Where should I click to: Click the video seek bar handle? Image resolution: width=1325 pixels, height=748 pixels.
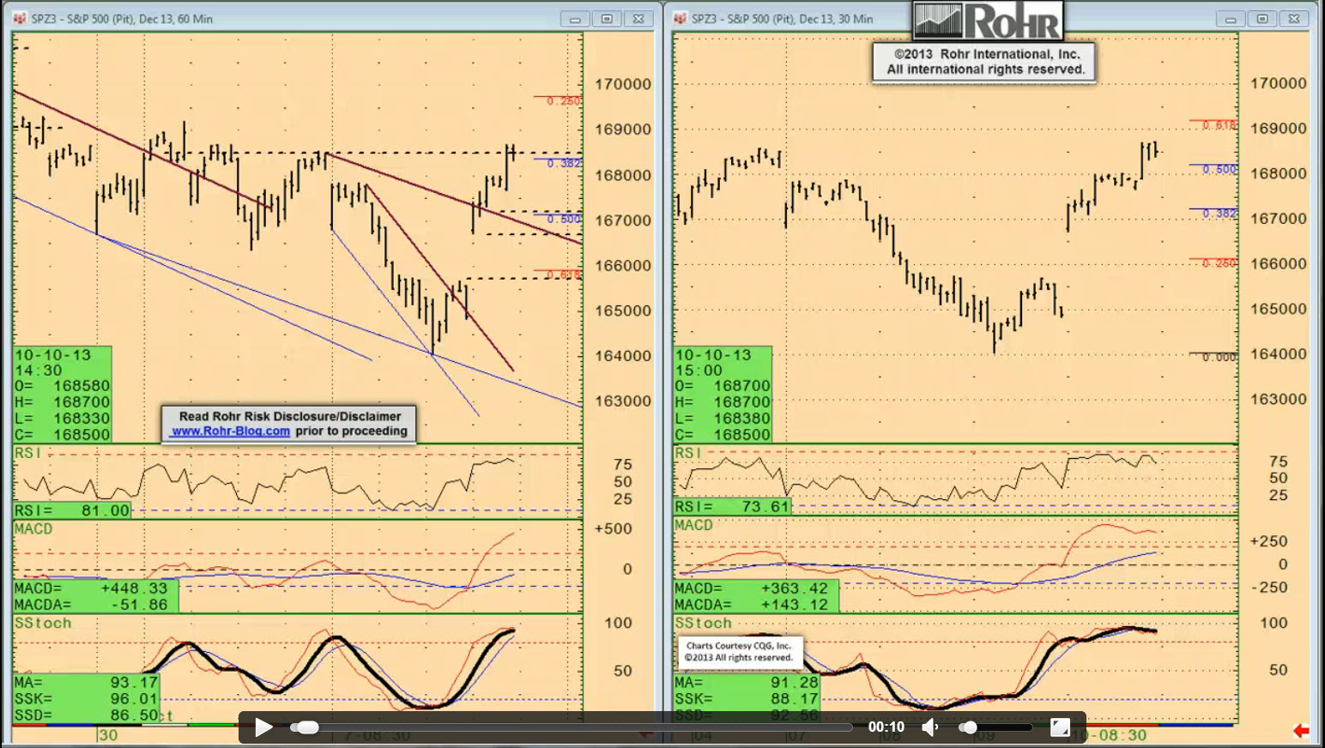[305, 727]
